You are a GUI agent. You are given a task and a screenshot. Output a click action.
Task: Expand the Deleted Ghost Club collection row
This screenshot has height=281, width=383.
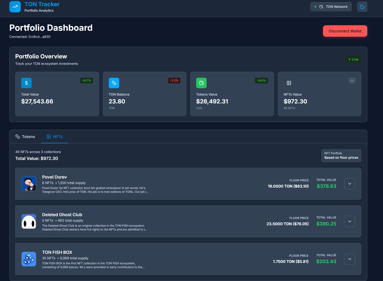click(349, 221)
